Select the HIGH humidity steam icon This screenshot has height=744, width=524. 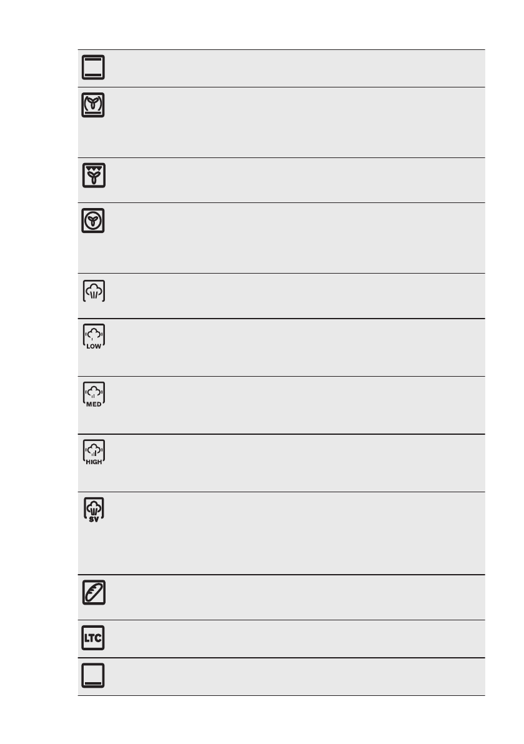pyautogui.click(x=93, y=452)
